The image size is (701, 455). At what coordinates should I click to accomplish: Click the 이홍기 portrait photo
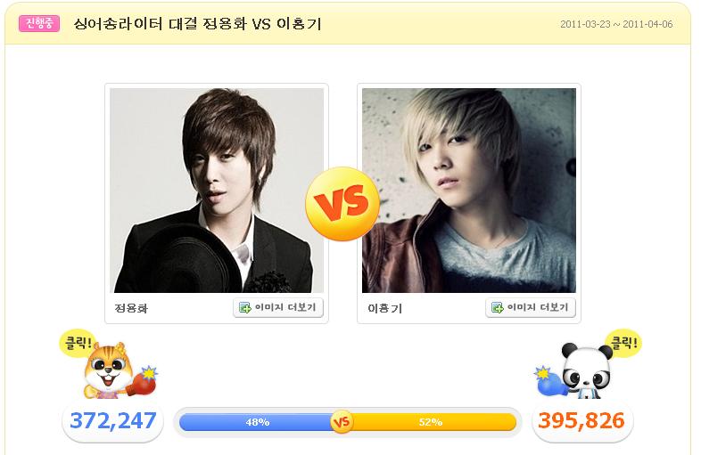coord(469,191)
